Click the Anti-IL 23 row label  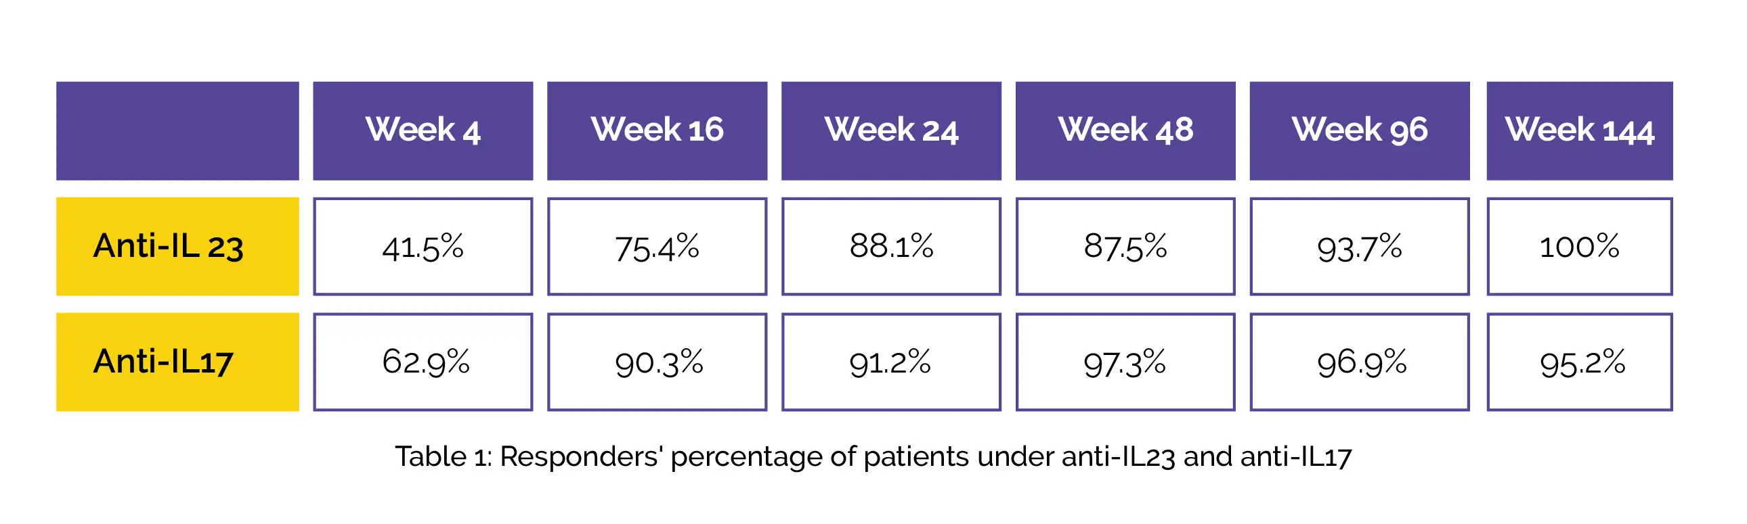tap(177, 246)
